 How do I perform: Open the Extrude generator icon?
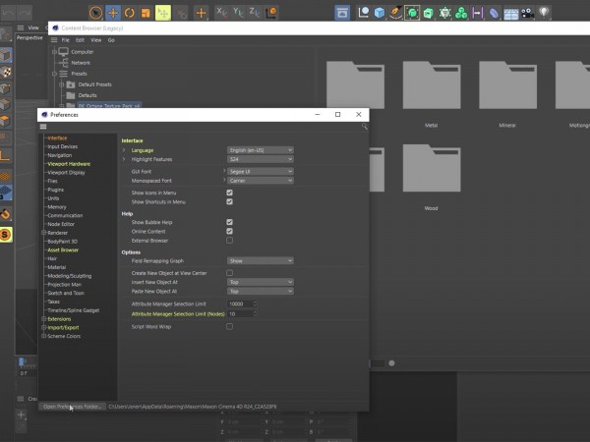click(428, 13)
